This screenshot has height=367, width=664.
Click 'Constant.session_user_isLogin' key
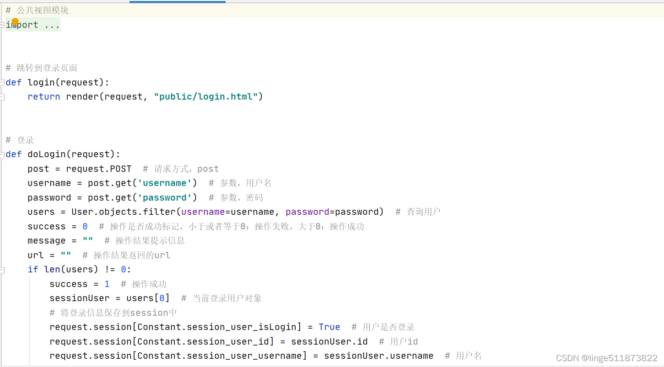(217, 327)
